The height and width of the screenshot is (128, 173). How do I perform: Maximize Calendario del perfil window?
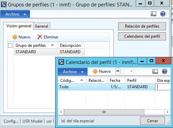[151, 61]
